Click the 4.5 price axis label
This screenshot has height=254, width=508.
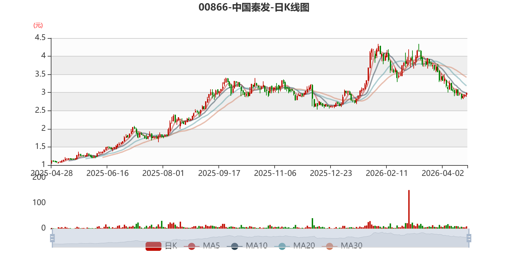point(40,38)
